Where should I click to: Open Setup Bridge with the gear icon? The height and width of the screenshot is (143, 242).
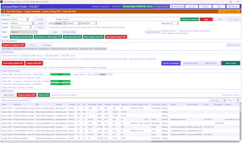(177, 6)
